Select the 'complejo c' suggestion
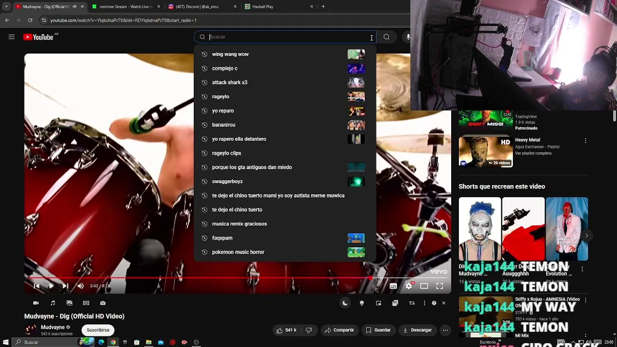 point(285,68)
